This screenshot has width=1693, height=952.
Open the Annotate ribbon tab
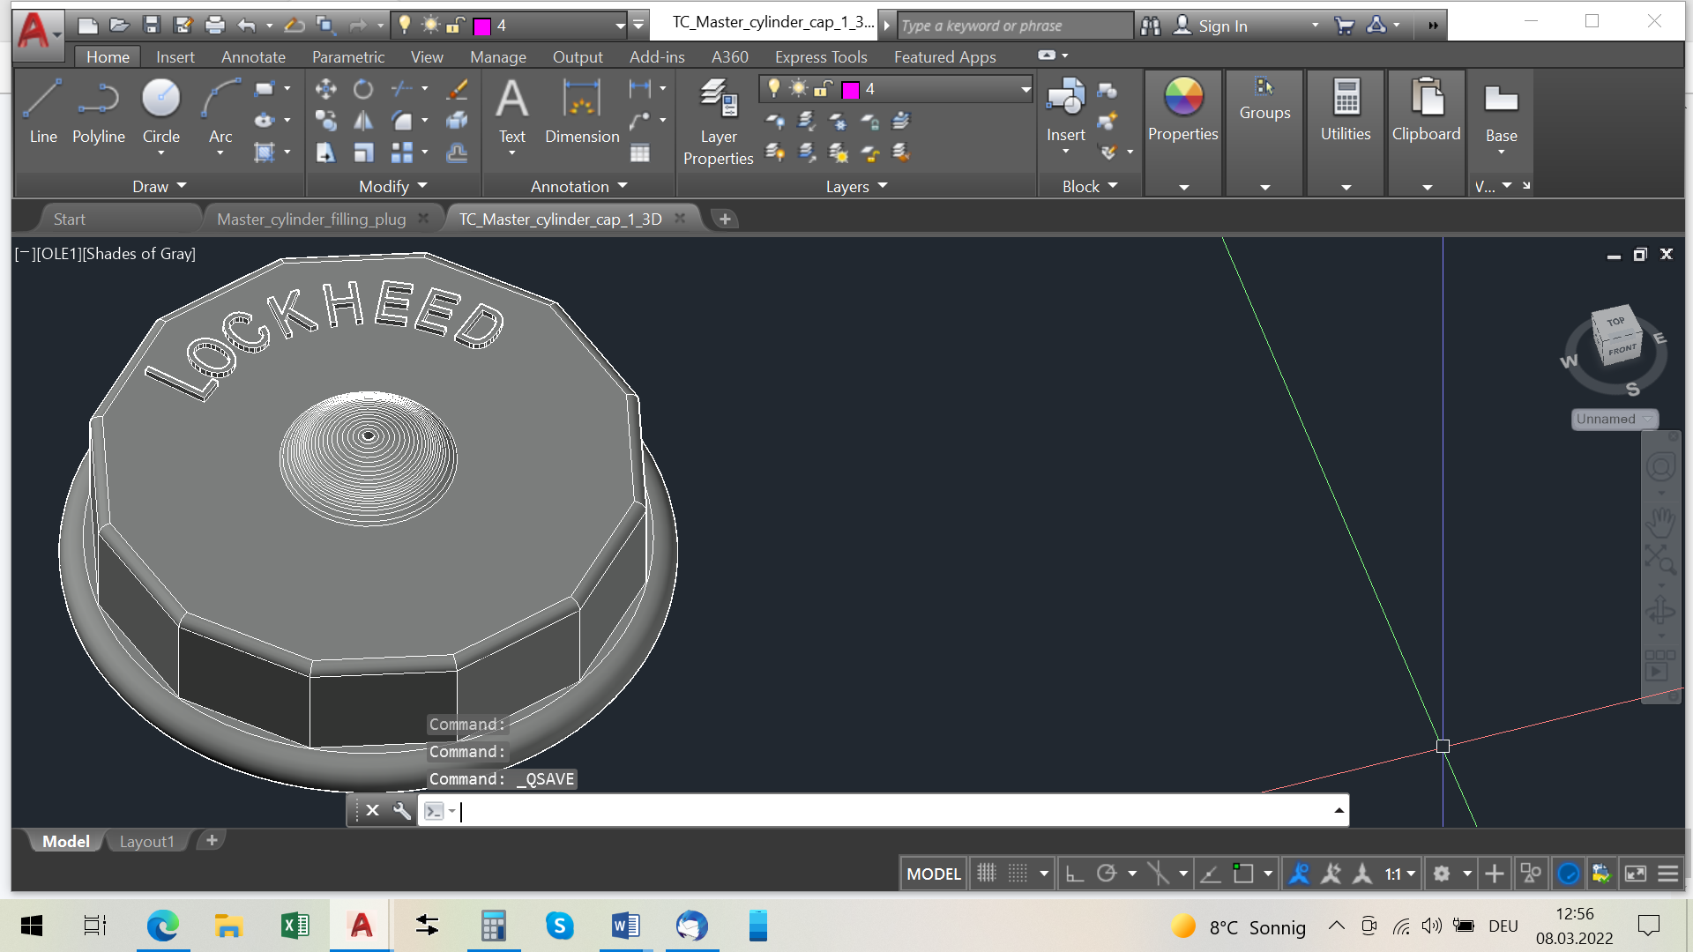point(253,56)
